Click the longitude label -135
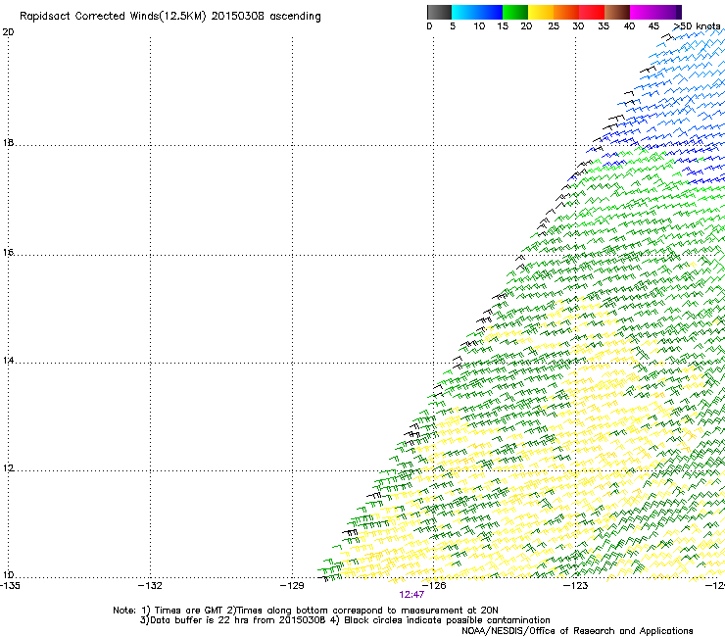 coord(10,586)
